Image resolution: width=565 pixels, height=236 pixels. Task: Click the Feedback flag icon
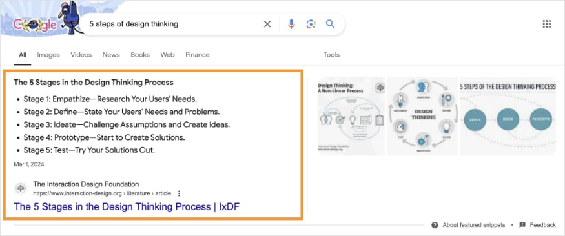[522, 225]
